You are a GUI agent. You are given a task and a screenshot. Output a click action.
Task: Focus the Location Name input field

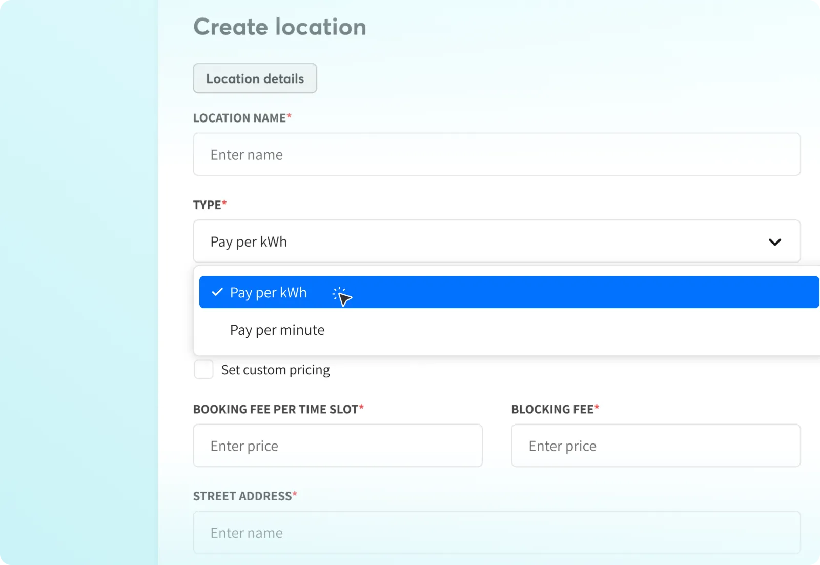click(x=496, y=155)
